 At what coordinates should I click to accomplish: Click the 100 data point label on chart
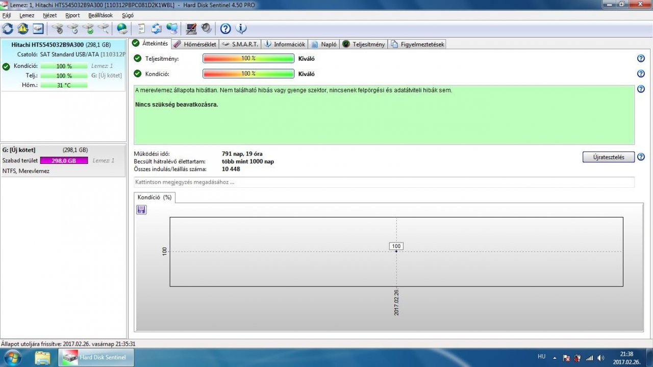(396, 246)
